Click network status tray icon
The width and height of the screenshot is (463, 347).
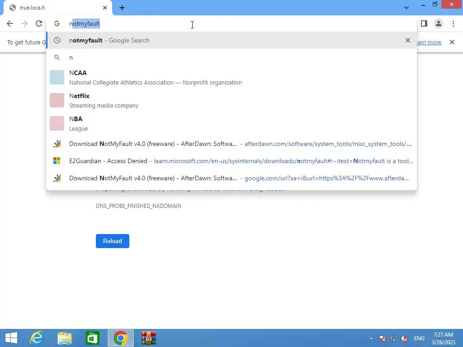coord(393,338)
